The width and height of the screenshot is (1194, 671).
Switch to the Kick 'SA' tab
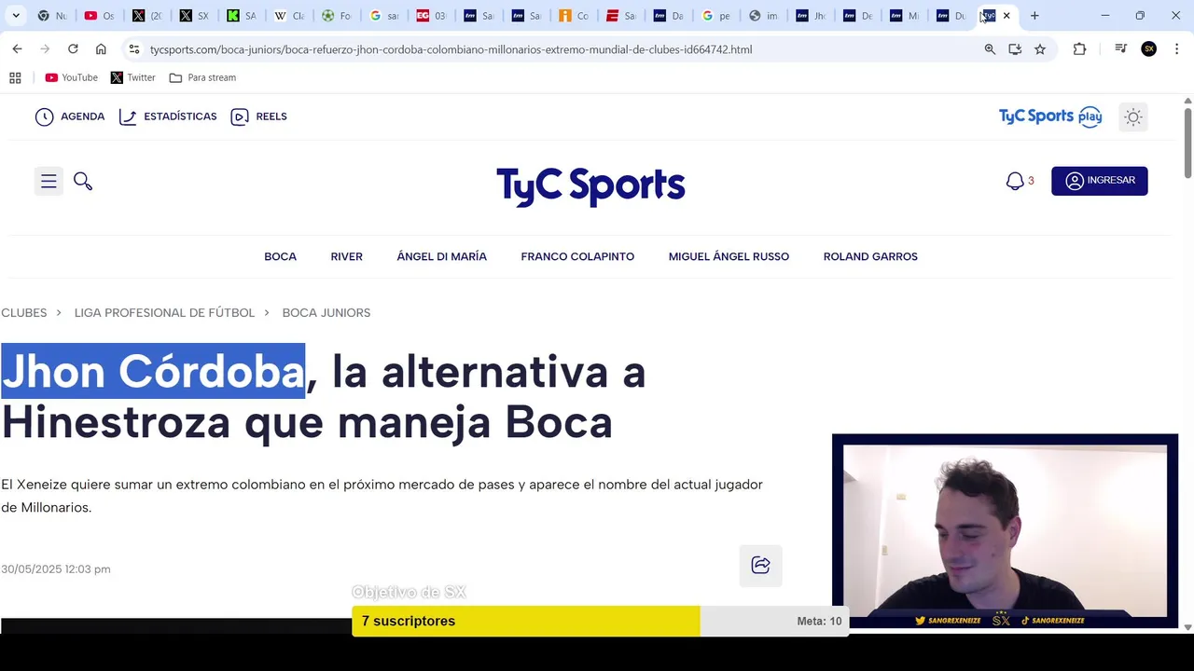pos(242,16)
